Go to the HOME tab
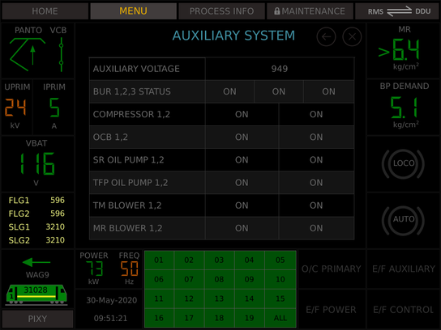The height and width of the screenshot is (330, 441). point(45,11)
